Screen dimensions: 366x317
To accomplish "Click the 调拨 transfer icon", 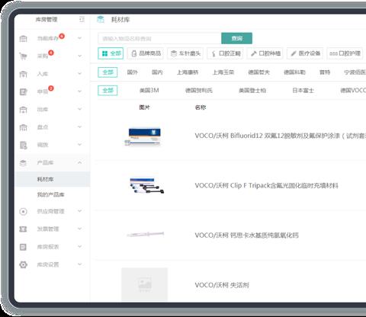I will point(23,145).
